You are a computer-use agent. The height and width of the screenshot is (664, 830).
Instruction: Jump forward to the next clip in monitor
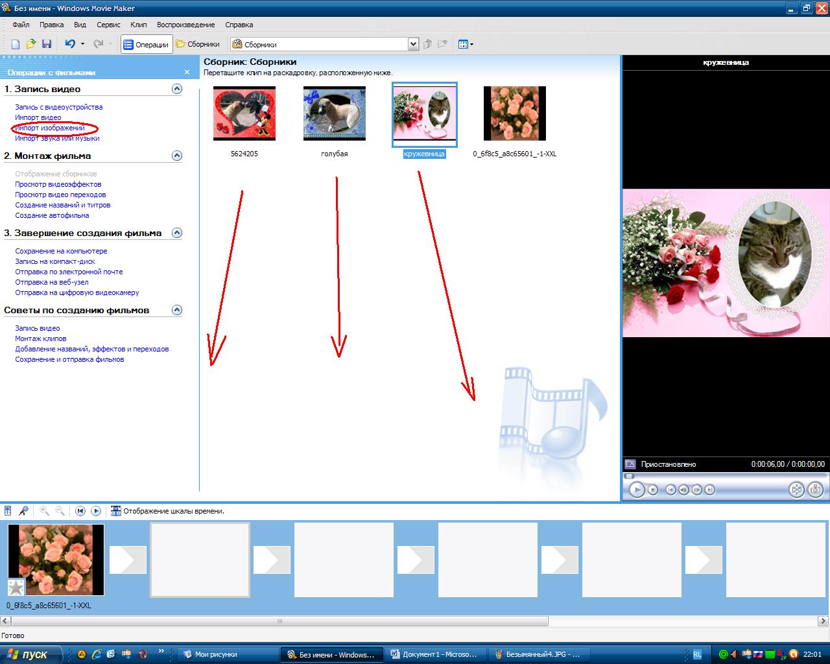710,490
